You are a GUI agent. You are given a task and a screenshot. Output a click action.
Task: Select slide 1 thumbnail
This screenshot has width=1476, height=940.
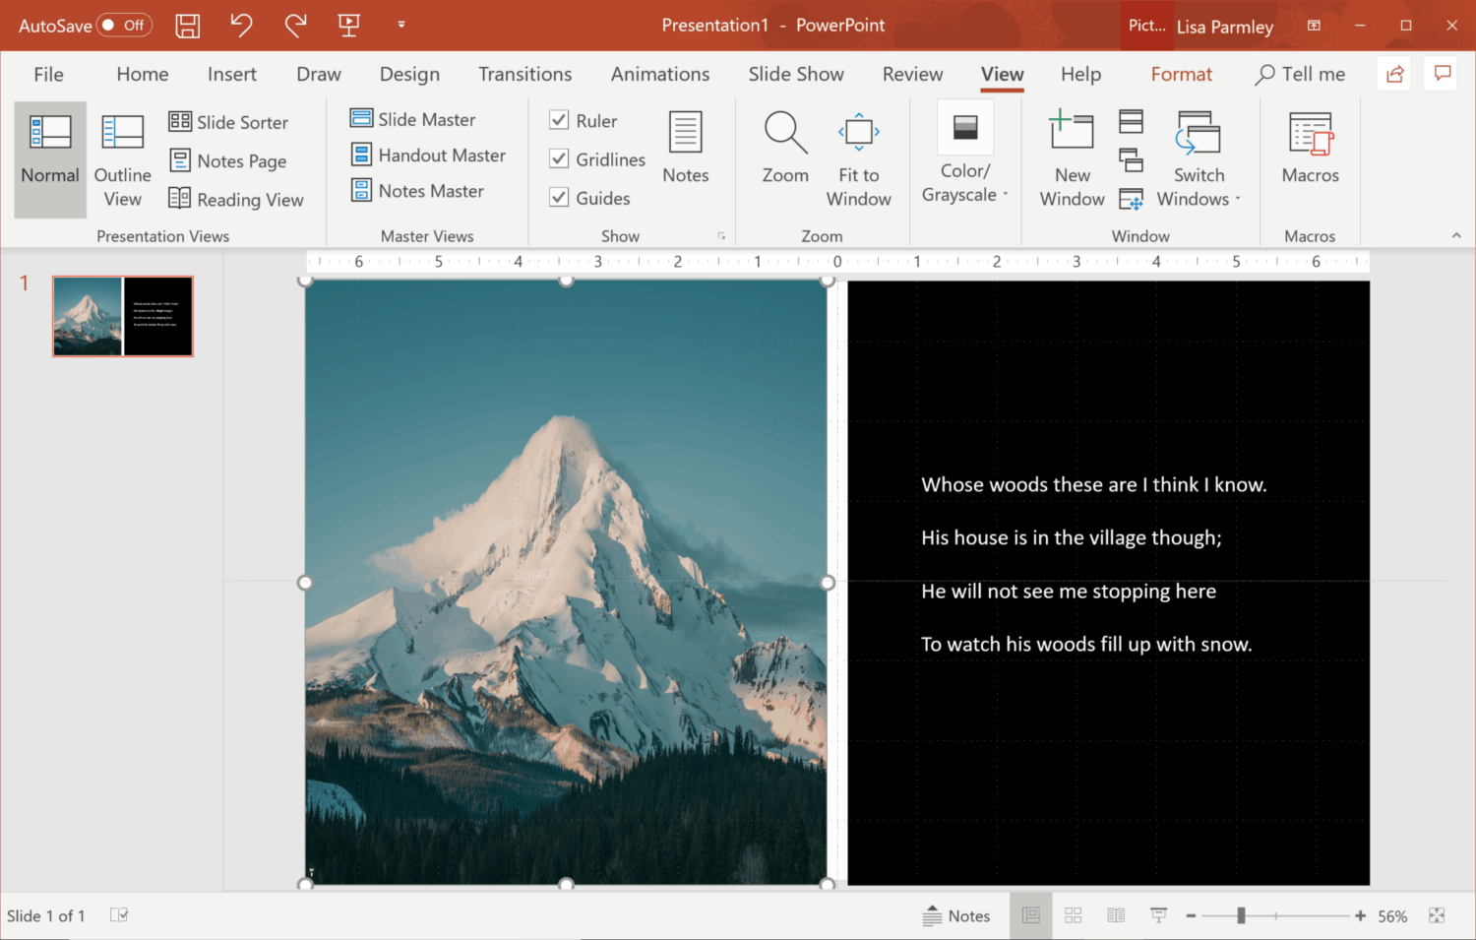[123, 316]
